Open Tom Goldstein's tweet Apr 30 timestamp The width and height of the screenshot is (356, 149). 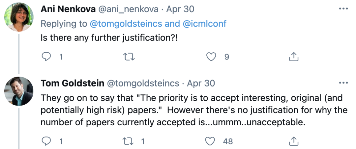pos(201,83)
